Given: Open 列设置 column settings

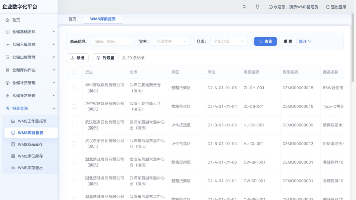Looking at the screenshot, I should (105, 58).
